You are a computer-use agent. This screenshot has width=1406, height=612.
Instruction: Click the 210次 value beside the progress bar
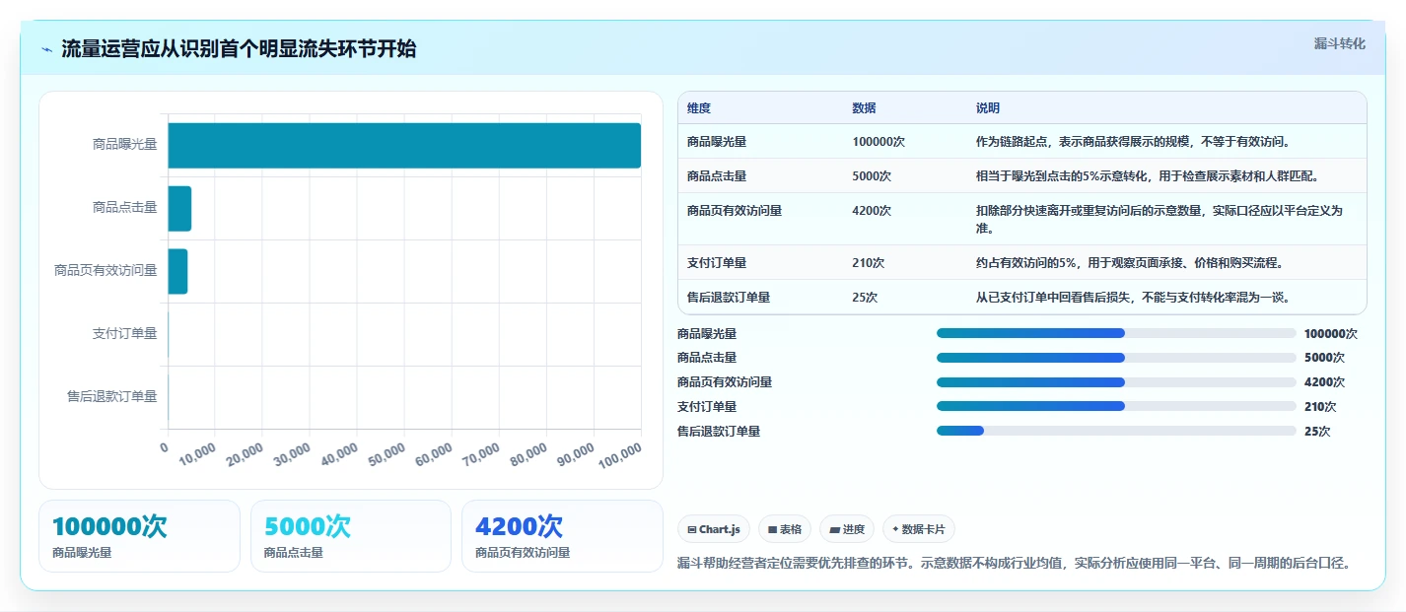click(1320, 407)
